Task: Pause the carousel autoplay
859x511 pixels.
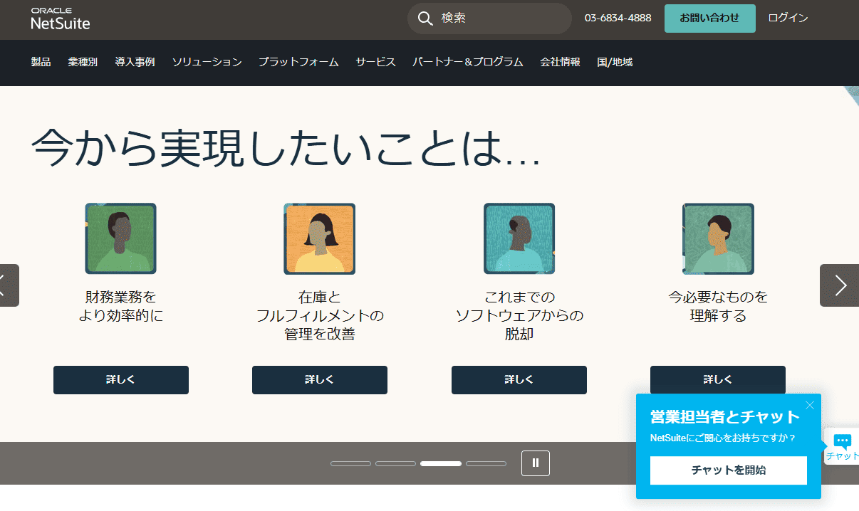Action: 536,463
